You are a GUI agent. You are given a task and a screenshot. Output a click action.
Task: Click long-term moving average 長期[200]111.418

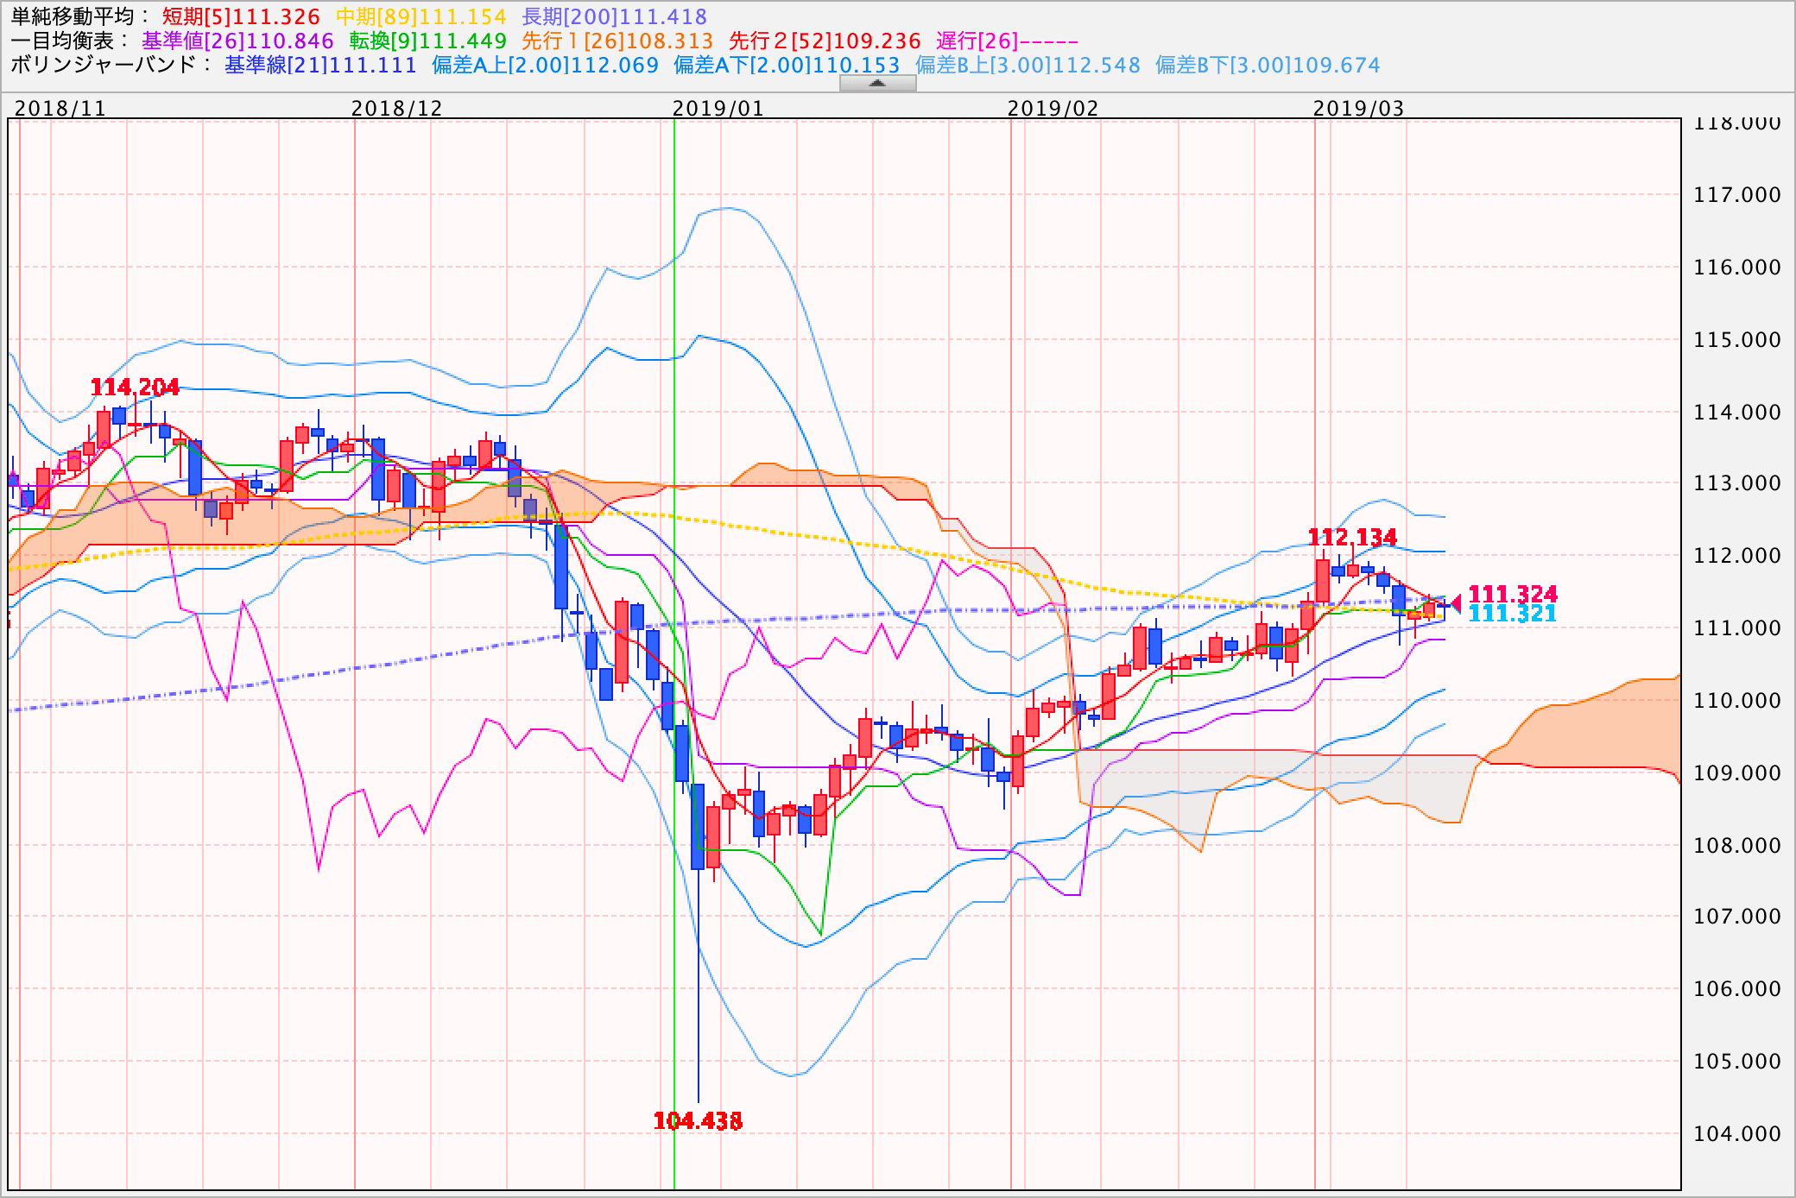coord(614,16)
